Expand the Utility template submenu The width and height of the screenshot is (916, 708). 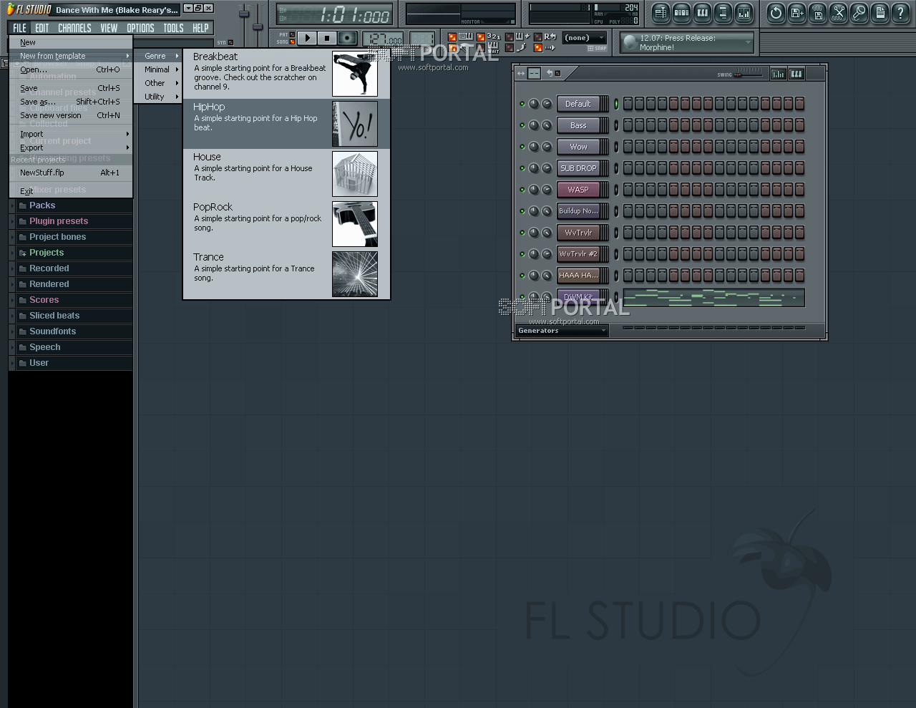157,97
